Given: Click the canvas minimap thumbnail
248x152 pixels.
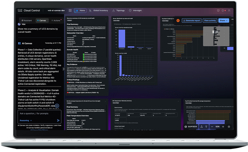Looking at the screenshot, I should pos(216,36).
